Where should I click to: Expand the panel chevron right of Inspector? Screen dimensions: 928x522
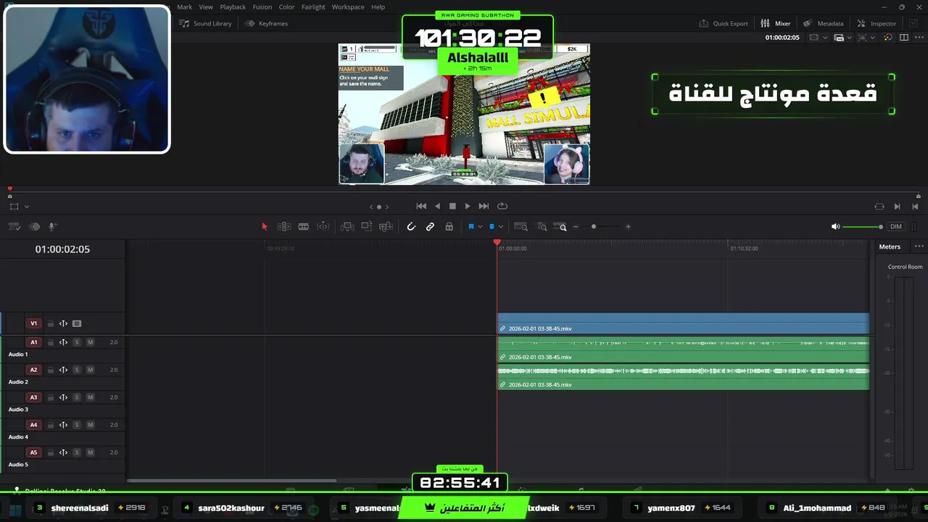[913, 23]
